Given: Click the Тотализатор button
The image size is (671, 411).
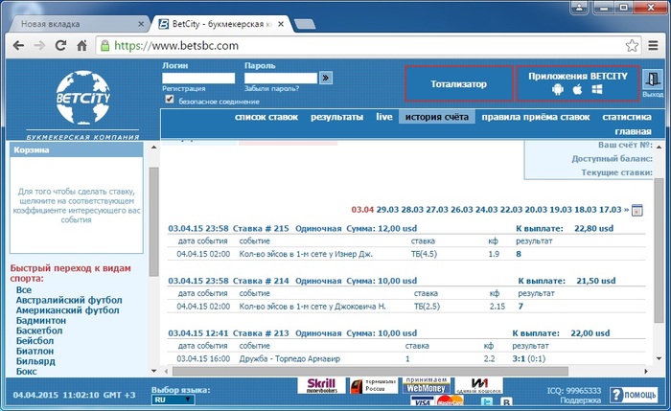Looking at the screenshot, I should [459, 83].
